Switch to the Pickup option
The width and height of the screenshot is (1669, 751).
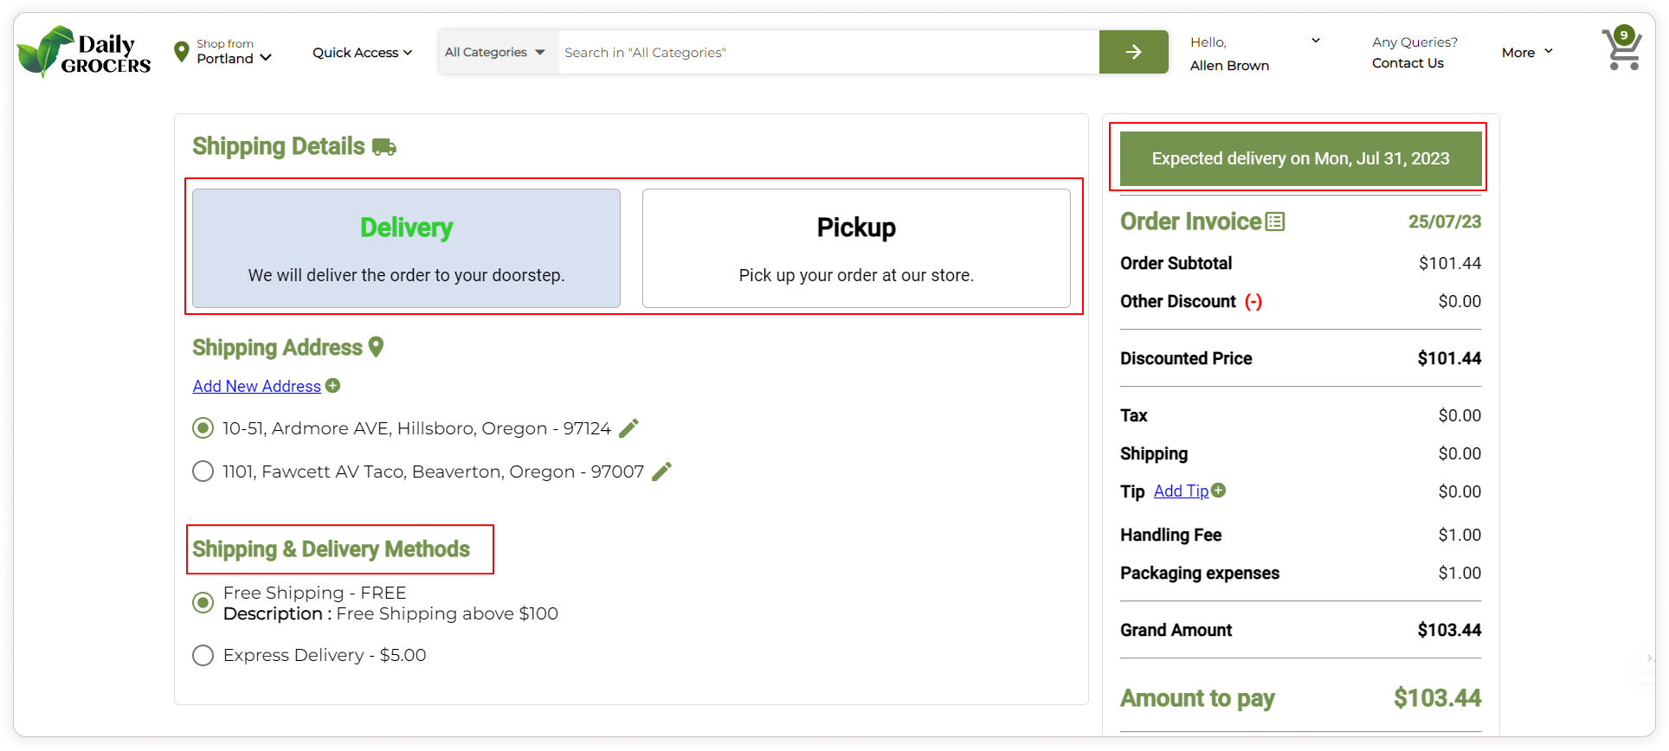coord(856,248)
